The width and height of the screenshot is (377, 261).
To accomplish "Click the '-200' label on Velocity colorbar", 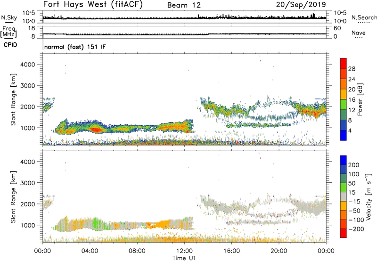I will (356, 229).
